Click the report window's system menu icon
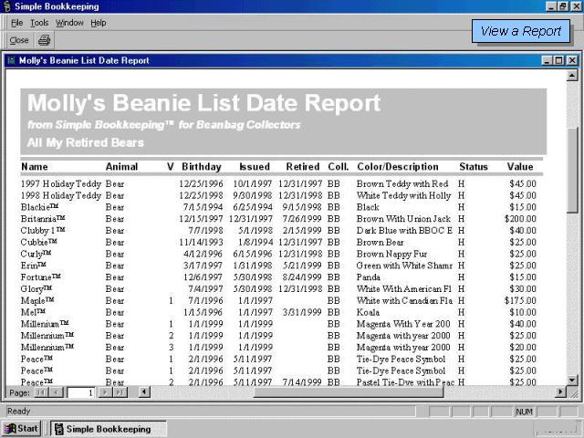 click(11, 60)
